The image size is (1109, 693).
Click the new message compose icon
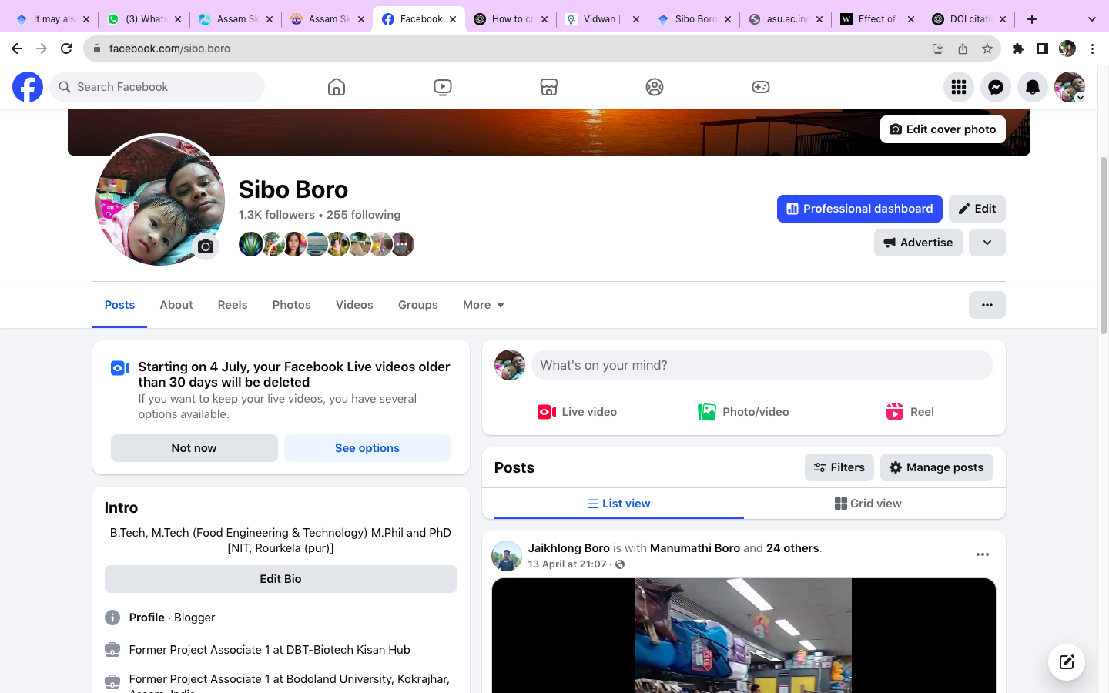(x=1066, y=662)
